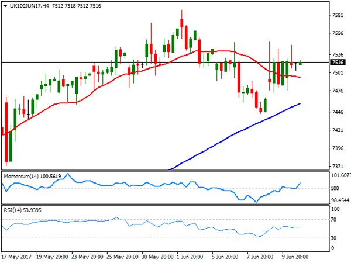Click the 7476 price axis label
The width and height of the screenshot is (351, 263).
pyautogui.click(x=338, y=91)
